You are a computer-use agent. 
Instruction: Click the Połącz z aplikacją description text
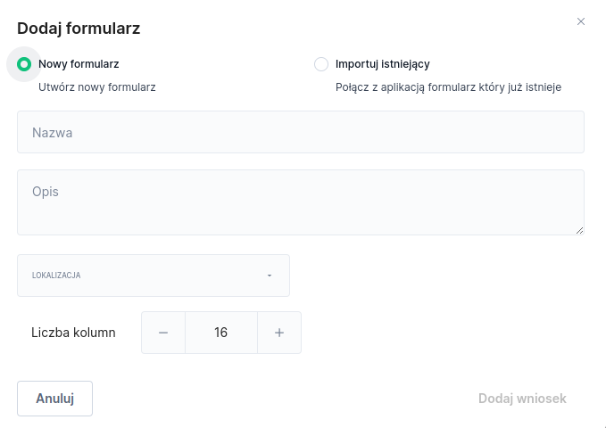click(x=448, y=87)
